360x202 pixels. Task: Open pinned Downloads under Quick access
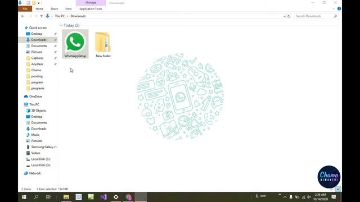[39, 40]
